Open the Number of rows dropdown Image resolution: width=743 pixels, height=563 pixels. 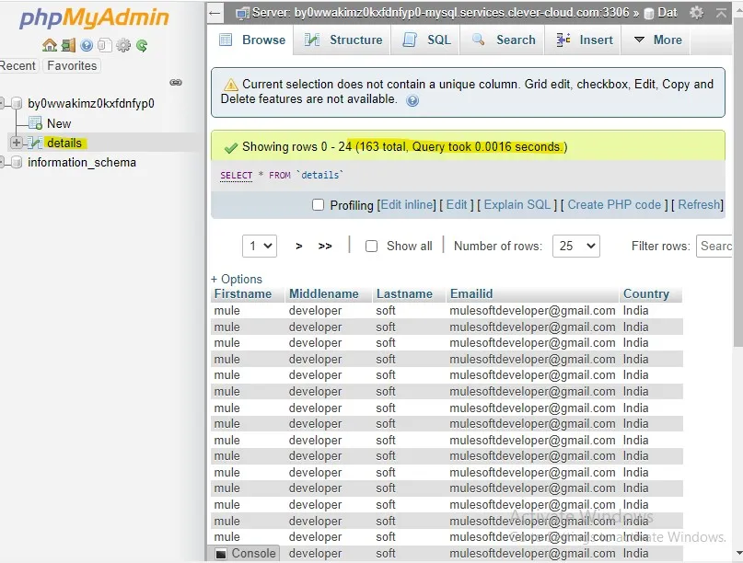coord(575,246)
